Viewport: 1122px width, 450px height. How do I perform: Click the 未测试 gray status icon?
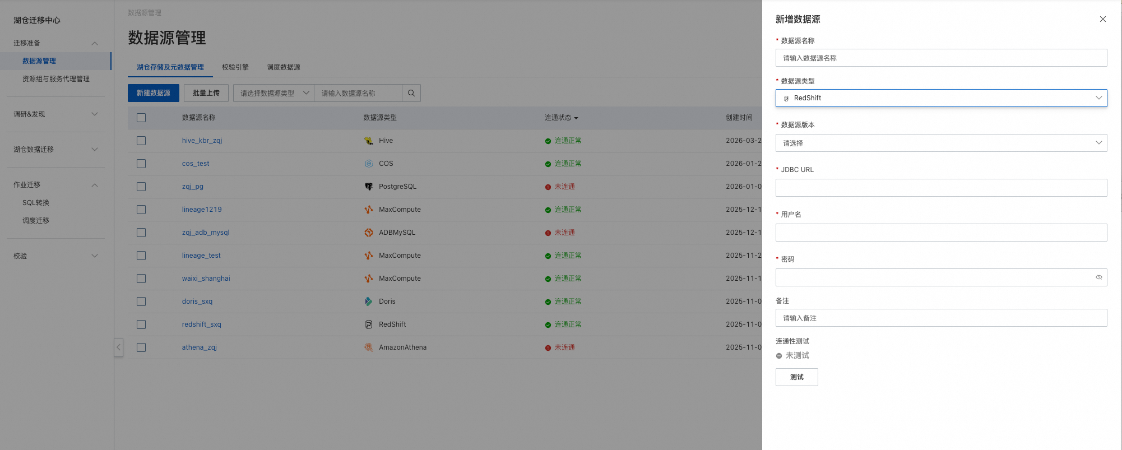(x=779, y=356)
